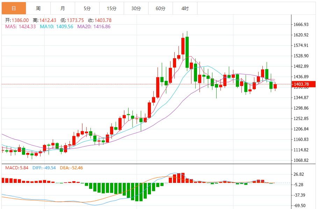
Task: Click the 开 1386.00 opening price text
Action: point(17,20)
